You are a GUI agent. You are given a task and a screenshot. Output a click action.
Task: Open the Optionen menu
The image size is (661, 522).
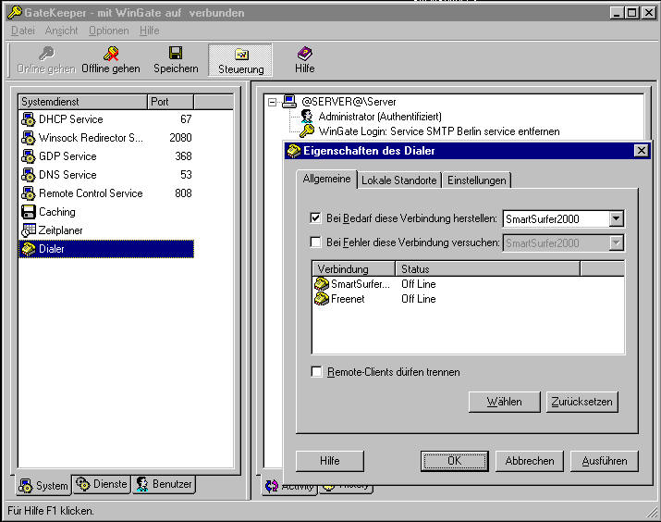click(108, 31)
